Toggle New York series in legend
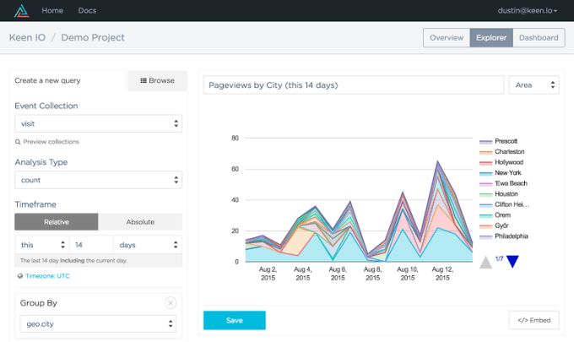 coord(509,172)
